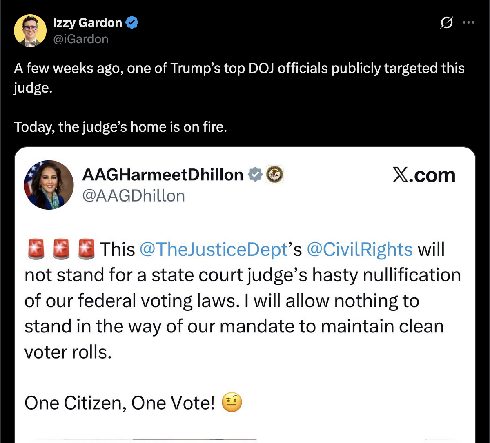Click the middle red siren emoji

[61, 249]
